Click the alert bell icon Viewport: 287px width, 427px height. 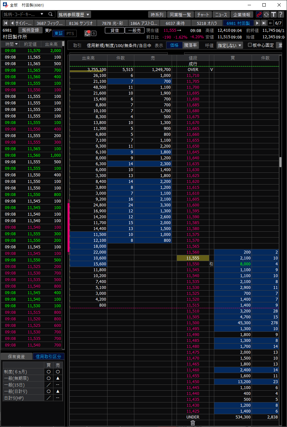coord(87,33)
